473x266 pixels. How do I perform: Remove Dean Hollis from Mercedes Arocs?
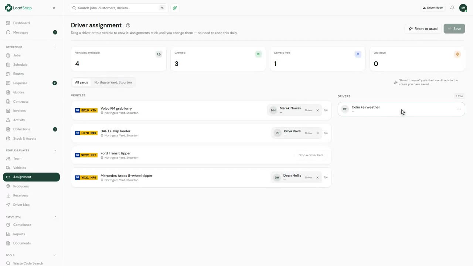coord(317,178)
